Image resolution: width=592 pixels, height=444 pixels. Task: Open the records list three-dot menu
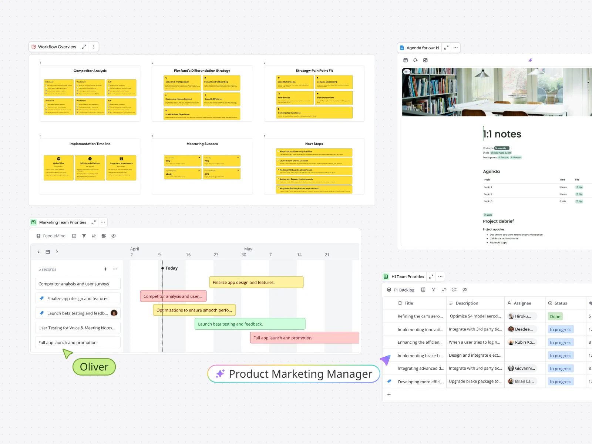pyautogui.click(x=115, y=269)
